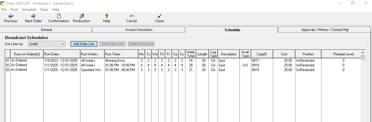372x122 pixels.
Task: Open the Production toolbar icon
Action: [x=81, y=16]
